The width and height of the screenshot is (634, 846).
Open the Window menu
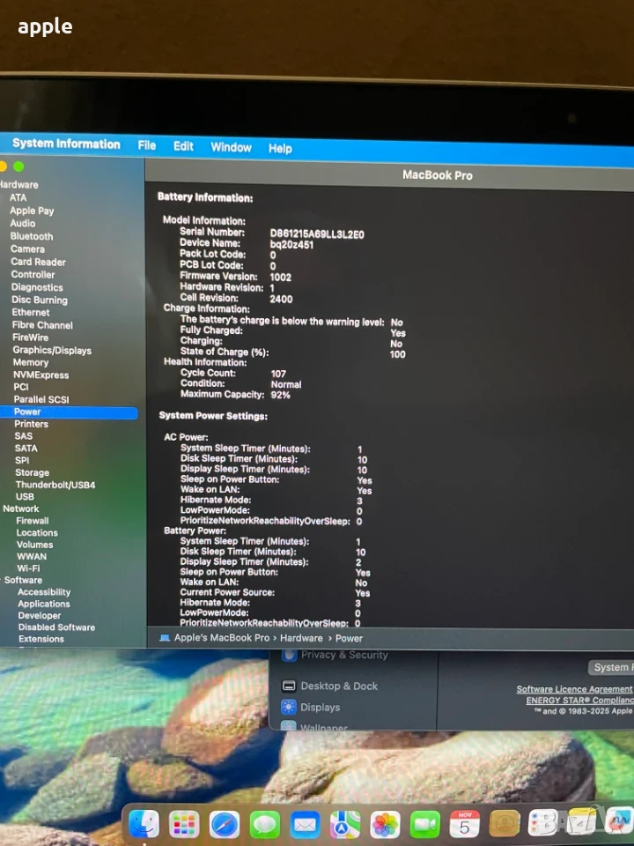pyautogui.click(x=231, y=147)
